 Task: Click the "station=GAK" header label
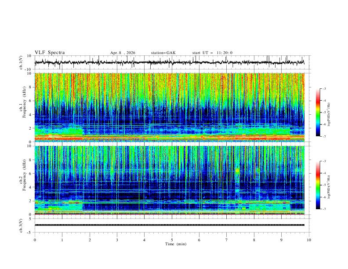click(163, 53)
